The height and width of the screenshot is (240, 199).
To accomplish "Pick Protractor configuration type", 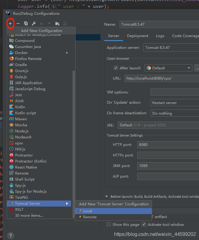I will (x=39, y=155).
